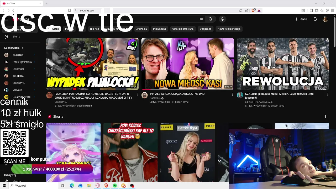The width and height of the screenshot is (336, 189).
Task: Open Wypadek Pajalocka video thumbnail
Action: [x=92, y=64]
